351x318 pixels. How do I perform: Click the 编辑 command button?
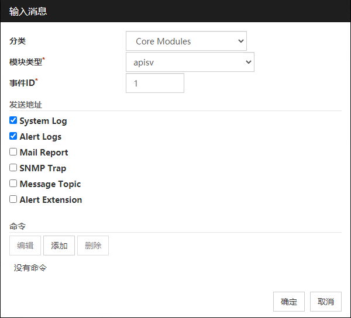[25, 246]
